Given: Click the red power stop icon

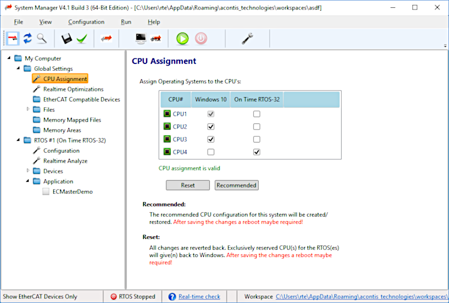Looking at the screenshot, I should 201,39.
